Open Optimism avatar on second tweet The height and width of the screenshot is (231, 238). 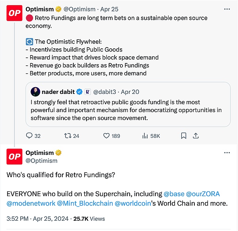15,157
